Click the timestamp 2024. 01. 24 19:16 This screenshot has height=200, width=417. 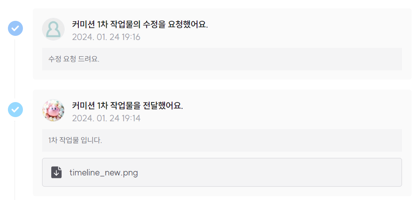pos(106,37)
